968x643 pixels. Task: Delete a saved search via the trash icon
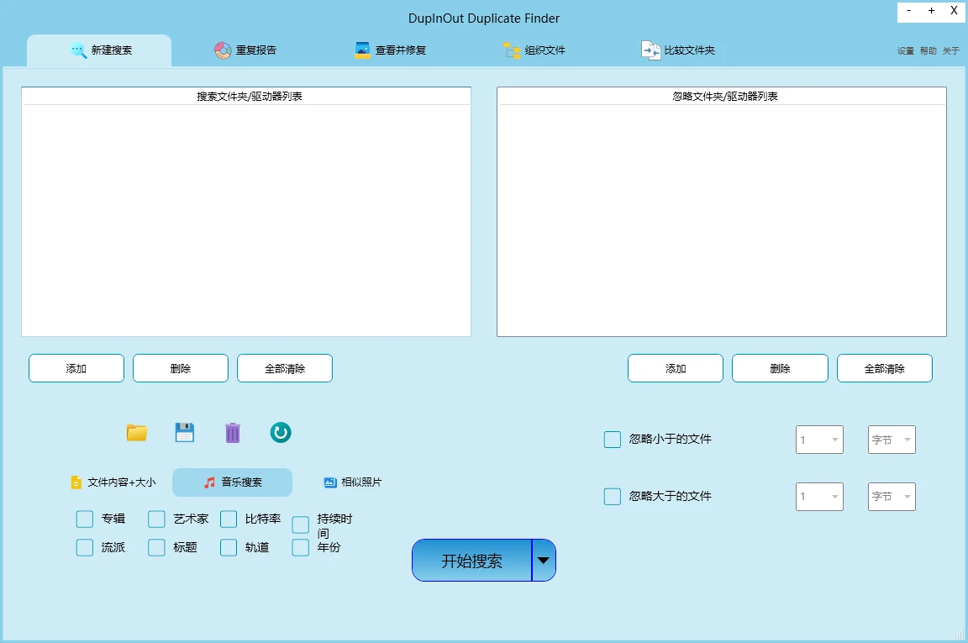pyautogui.click(x=232, y=432)
